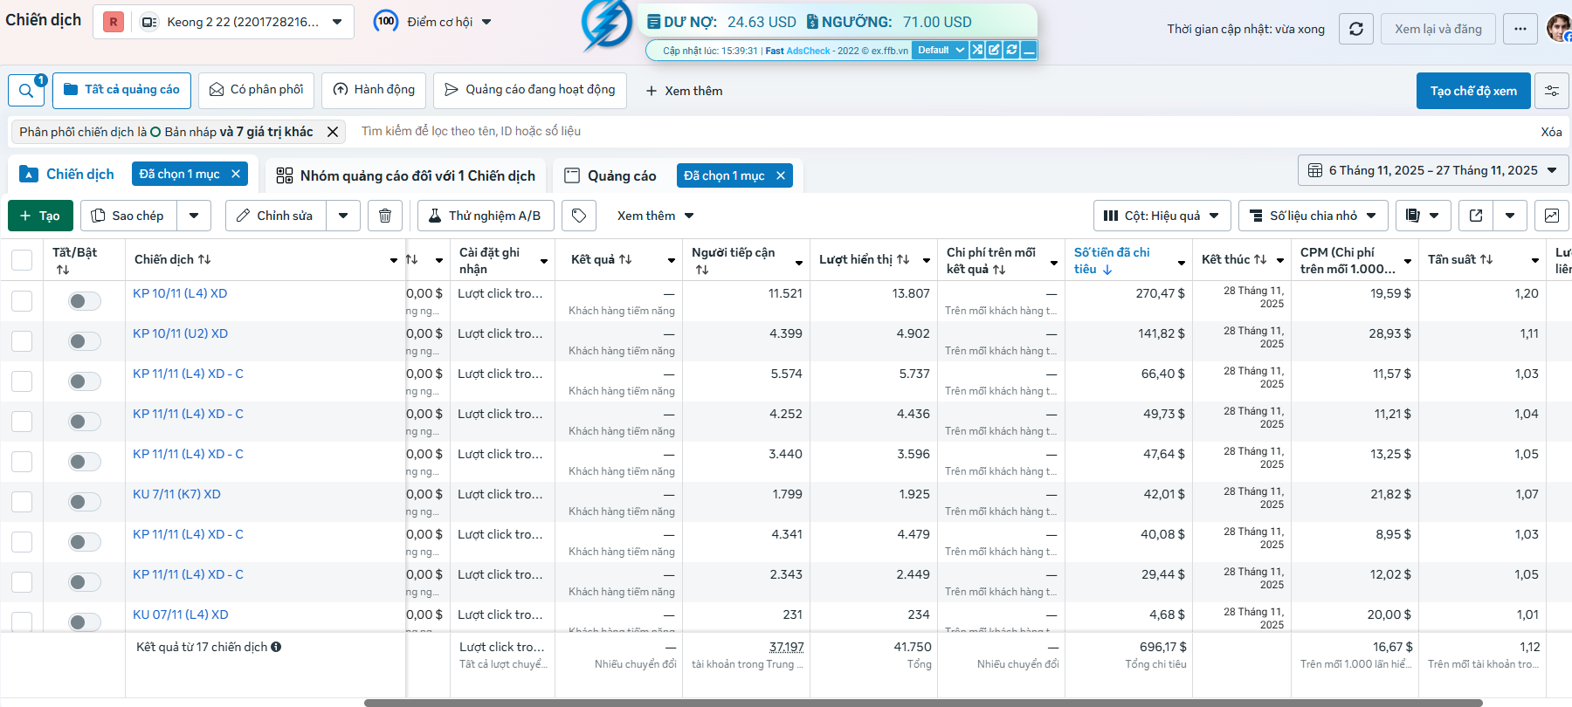Click the opportunity score 100 badge

tap(386, 22)
